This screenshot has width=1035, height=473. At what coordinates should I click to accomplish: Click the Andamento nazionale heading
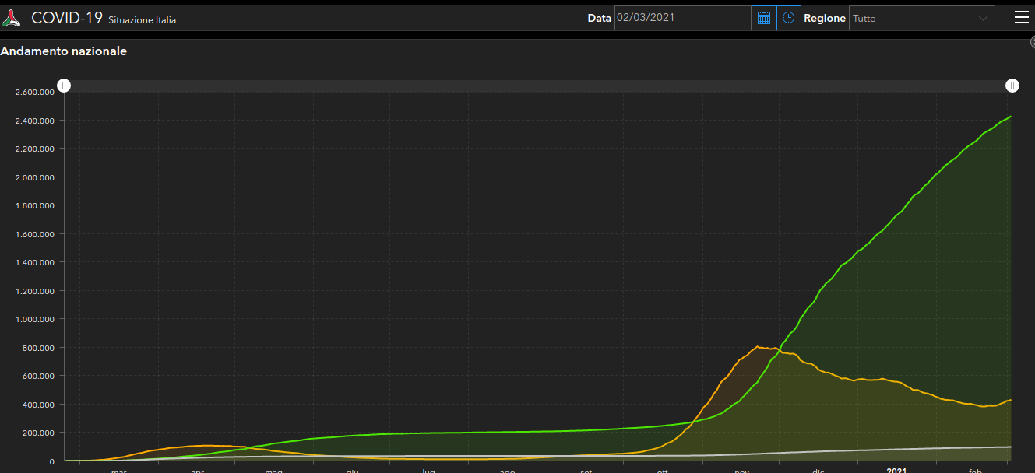tap(64, 51)
